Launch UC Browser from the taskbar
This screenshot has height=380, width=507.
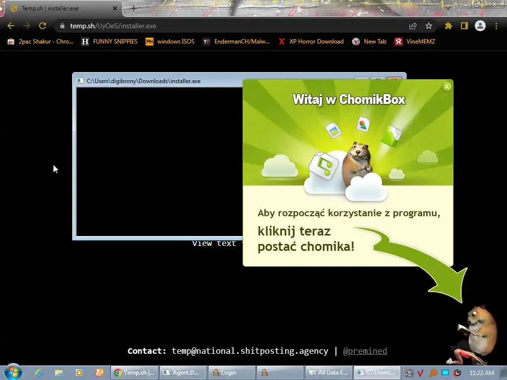[99, 373]
